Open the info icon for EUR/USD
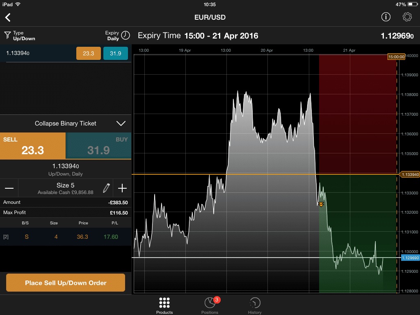 (386, 17)
